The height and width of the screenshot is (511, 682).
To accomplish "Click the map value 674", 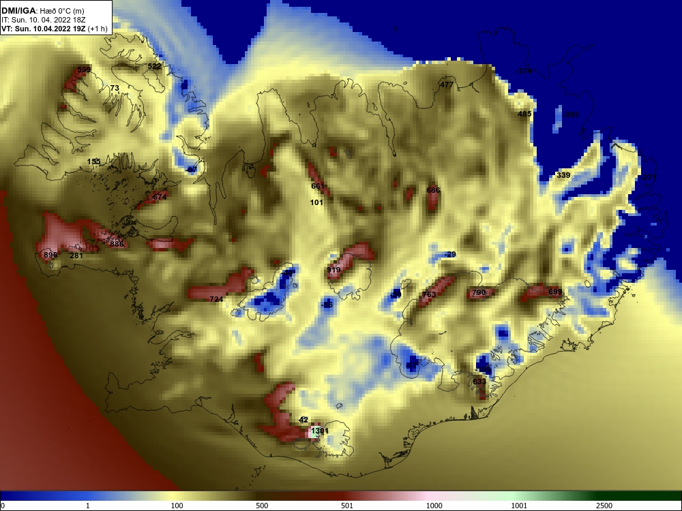I will [x=160, y=197].
